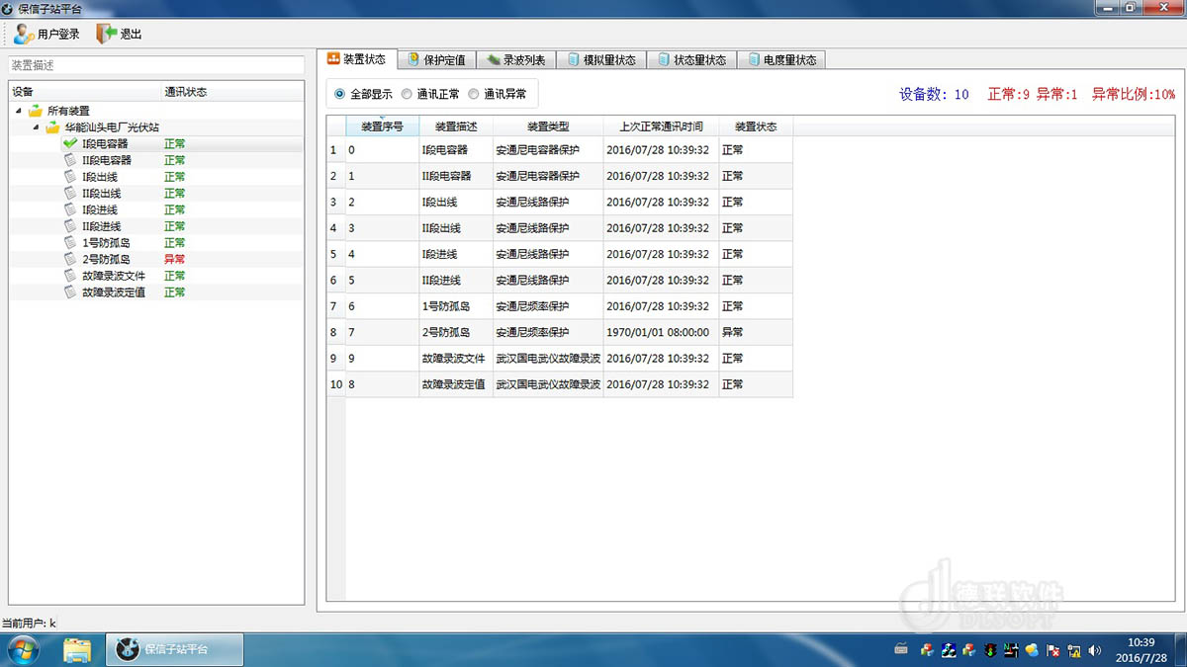
Task: Open the Windows Start button
Action: 22,649
